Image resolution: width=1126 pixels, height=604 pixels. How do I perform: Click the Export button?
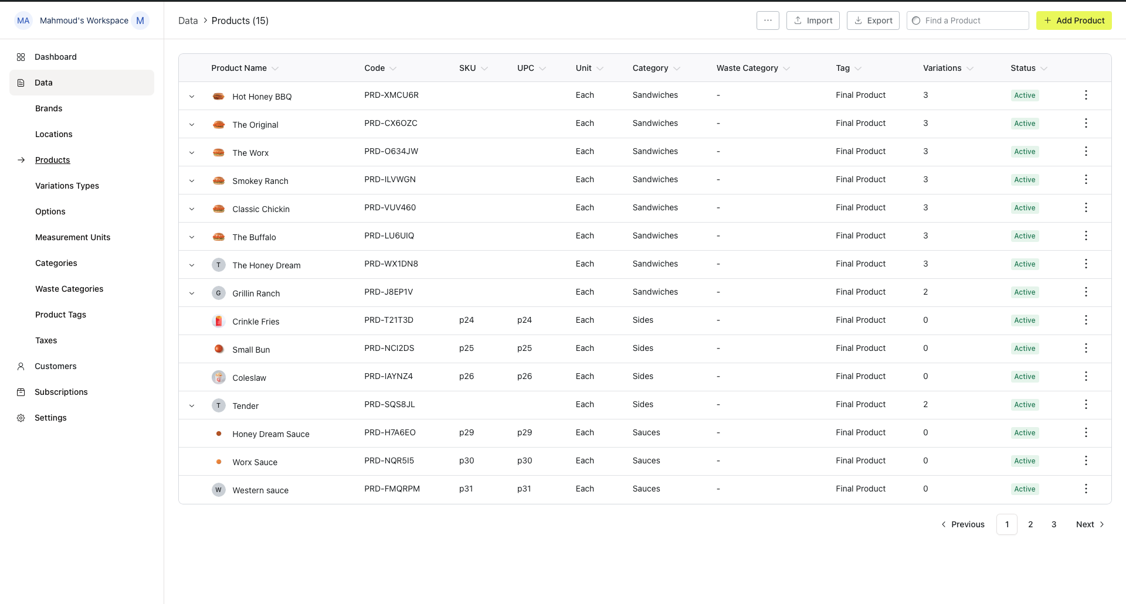tap(873, 21)
